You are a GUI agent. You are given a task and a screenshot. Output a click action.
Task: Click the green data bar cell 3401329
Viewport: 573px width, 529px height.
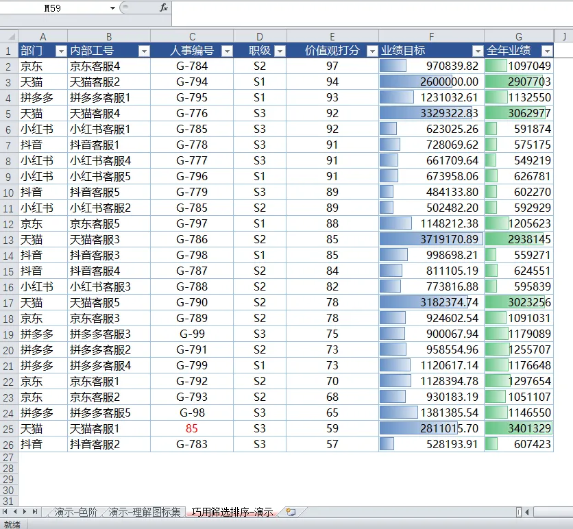pos(519,428)
